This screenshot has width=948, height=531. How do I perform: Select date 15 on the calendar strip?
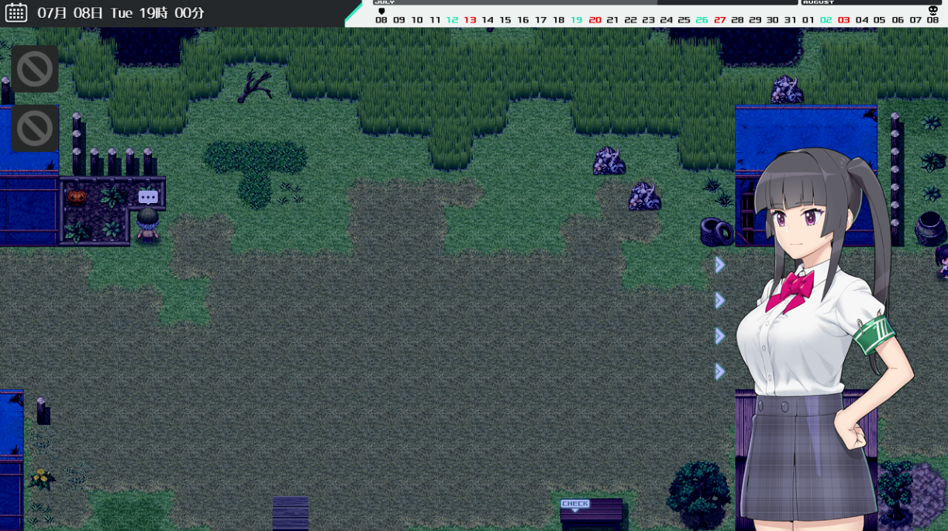tap(505, 20)
